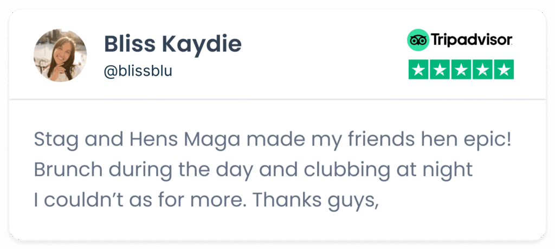Click "Thanks guys," in the review
This screenshot has height=249, width=555.
[x=314, y=200]
